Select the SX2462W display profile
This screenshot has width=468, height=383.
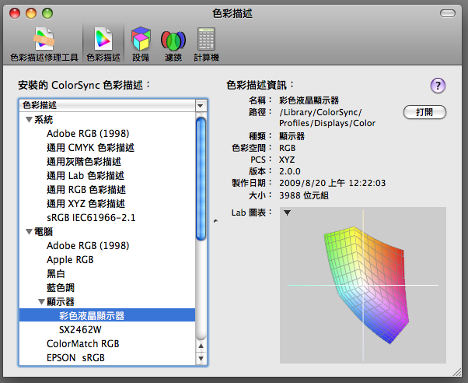(80, 330)
